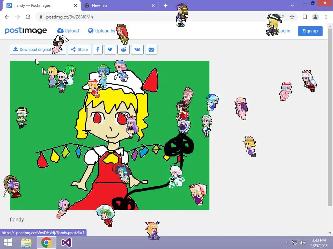Open Chrome taskbar icon

point(47,243)
